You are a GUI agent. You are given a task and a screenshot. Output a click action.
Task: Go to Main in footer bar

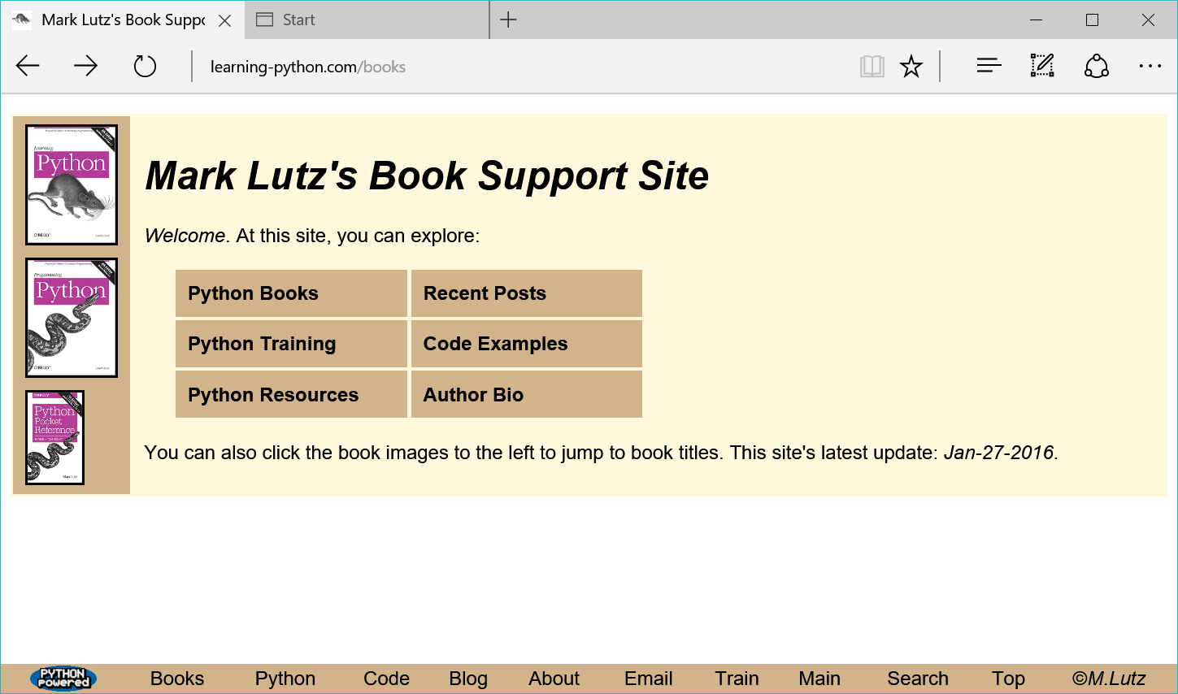[819, 679]
